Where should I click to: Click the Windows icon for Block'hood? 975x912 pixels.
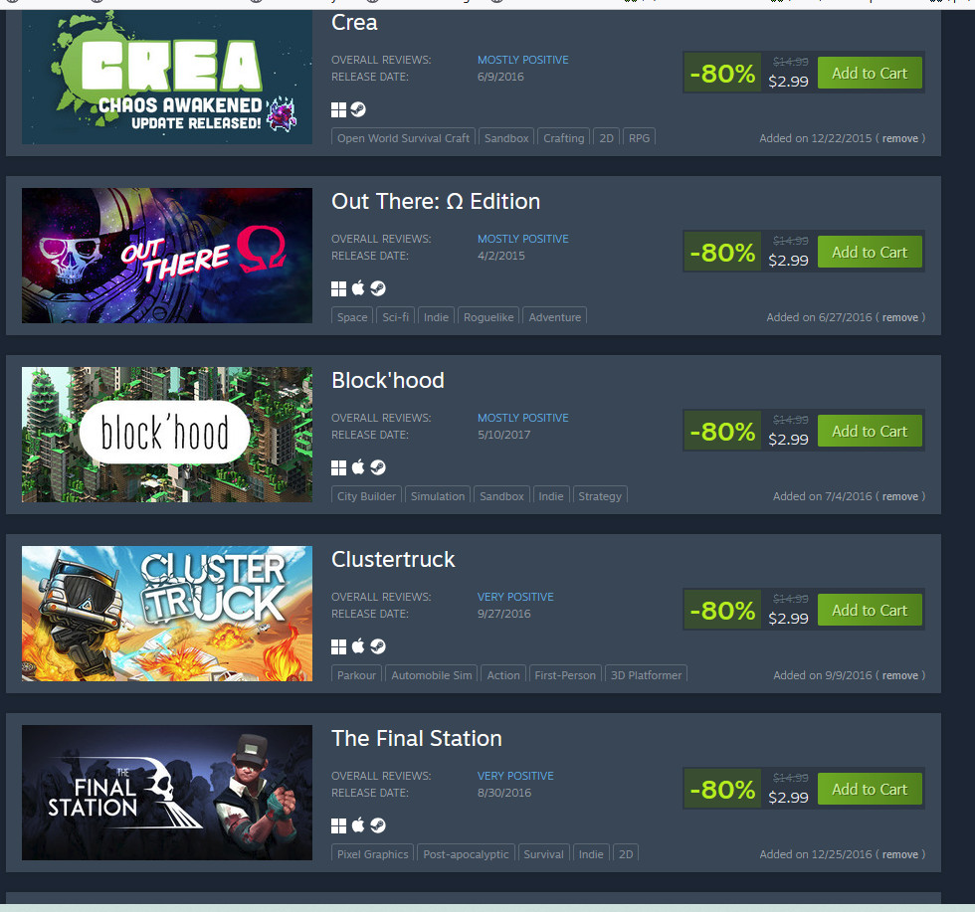pyautogui.click(x=338, y=468)
